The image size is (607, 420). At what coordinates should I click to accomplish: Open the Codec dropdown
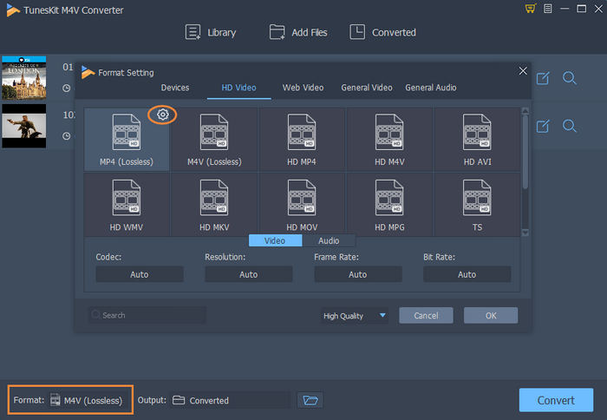click(140, 274)
